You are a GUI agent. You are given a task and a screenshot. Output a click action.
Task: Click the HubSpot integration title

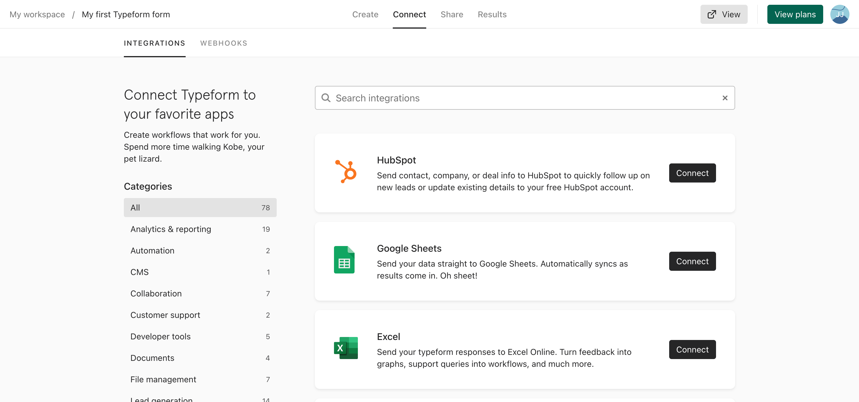(x=396, y=160)
